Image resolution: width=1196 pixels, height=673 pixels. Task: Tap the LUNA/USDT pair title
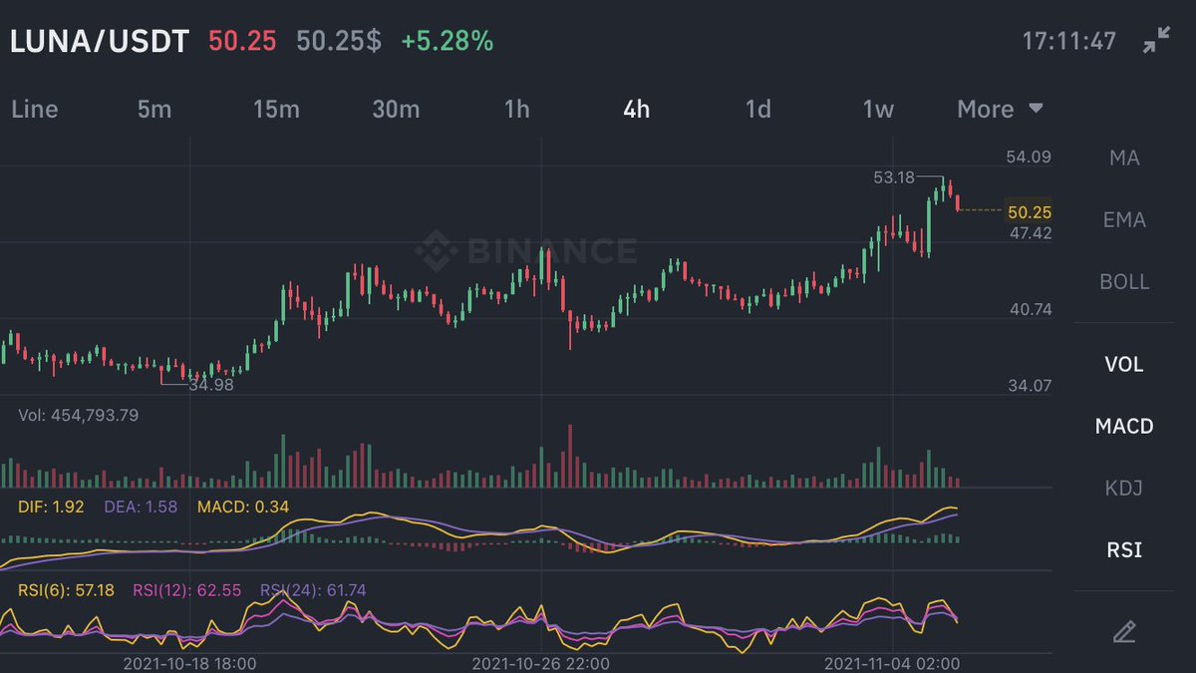[100, 42]
